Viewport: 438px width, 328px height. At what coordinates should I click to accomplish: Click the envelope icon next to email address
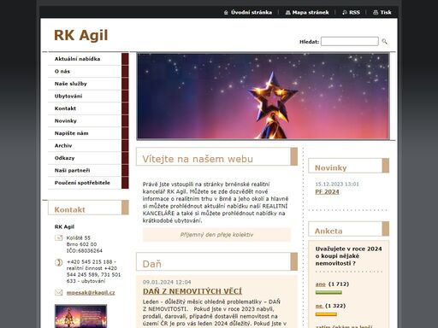pyautogui.click(x=59, y=292)
